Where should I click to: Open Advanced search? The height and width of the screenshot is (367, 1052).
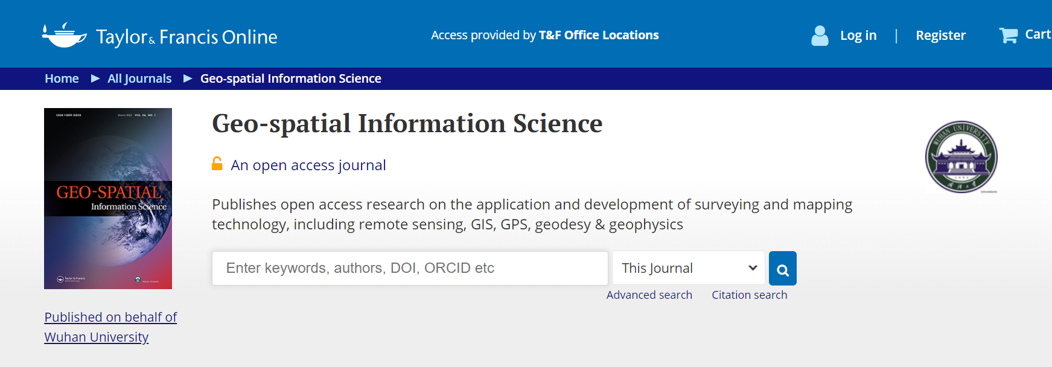click(x=649, y=295)
